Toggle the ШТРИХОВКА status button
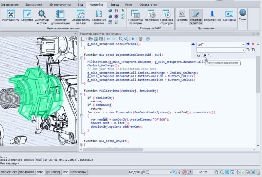 click(x=78, y=172)
